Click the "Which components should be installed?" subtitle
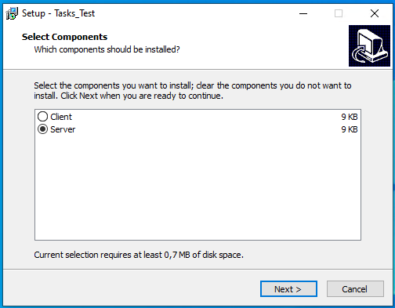 pyautogui.click(x=107, y=49)
